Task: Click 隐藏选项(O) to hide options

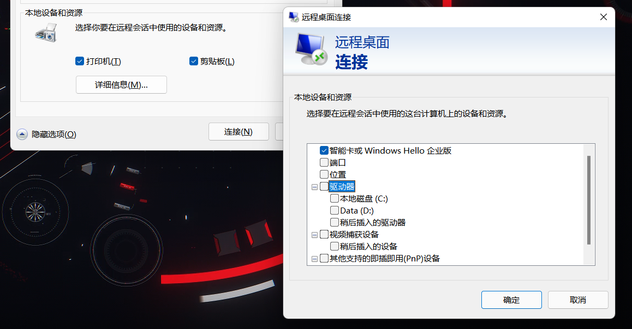Action: point(54,135)
